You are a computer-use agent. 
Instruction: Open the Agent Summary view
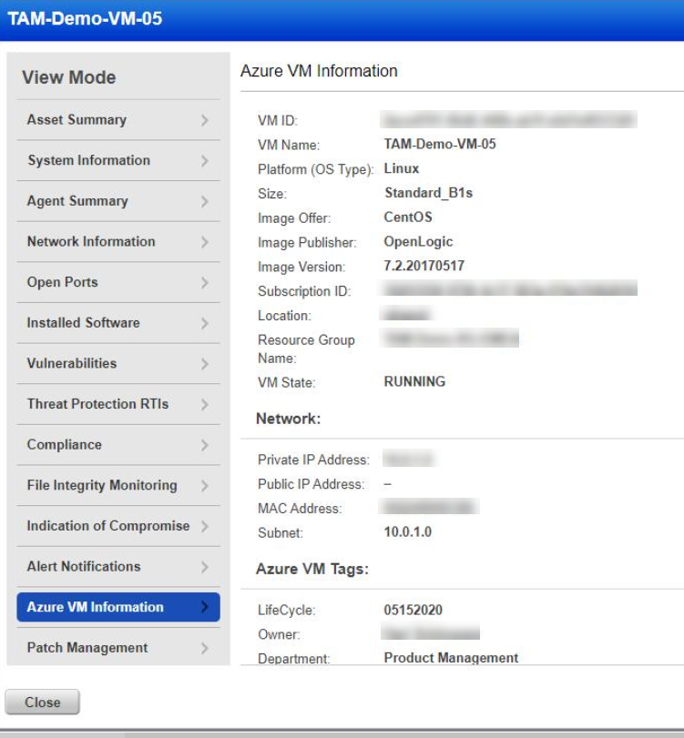(118, 201)
